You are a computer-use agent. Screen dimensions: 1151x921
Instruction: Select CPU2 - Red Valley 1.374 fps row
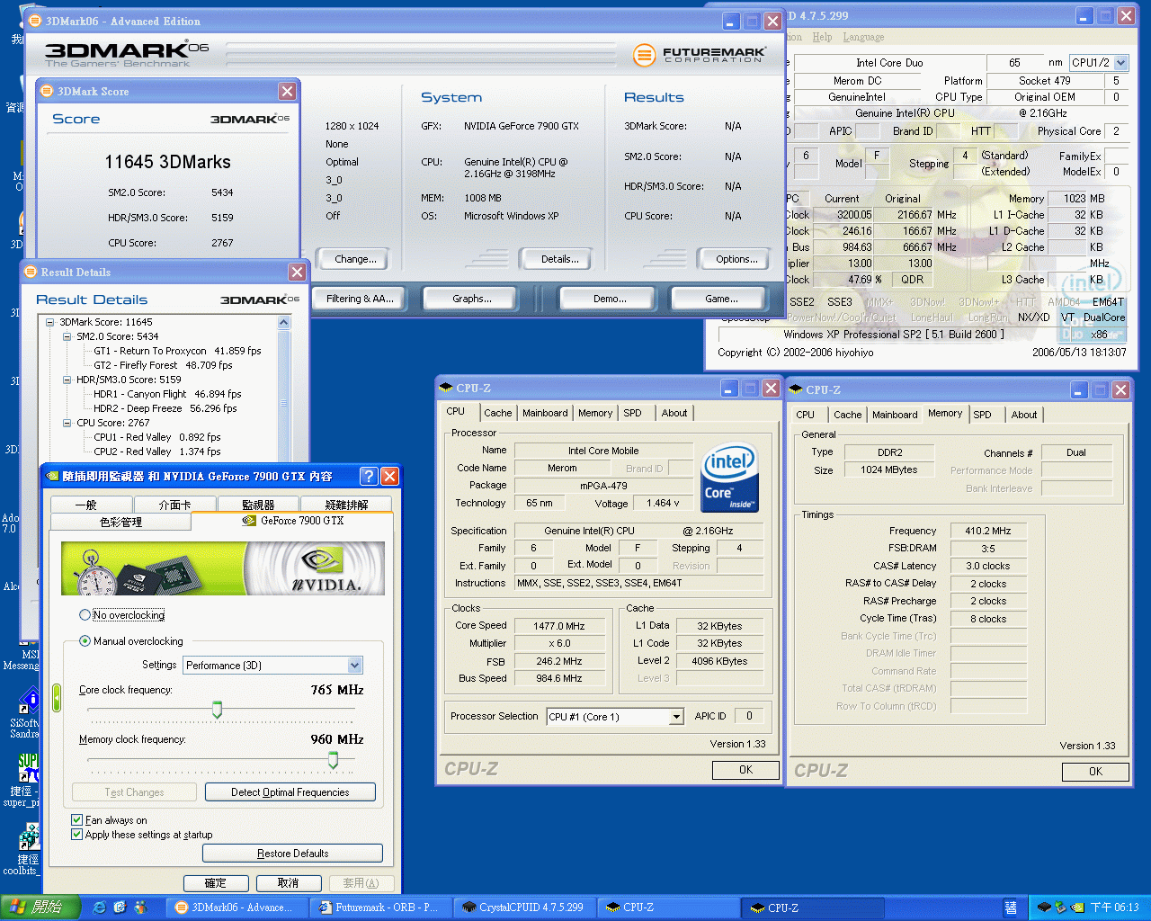tap(156, 452)
